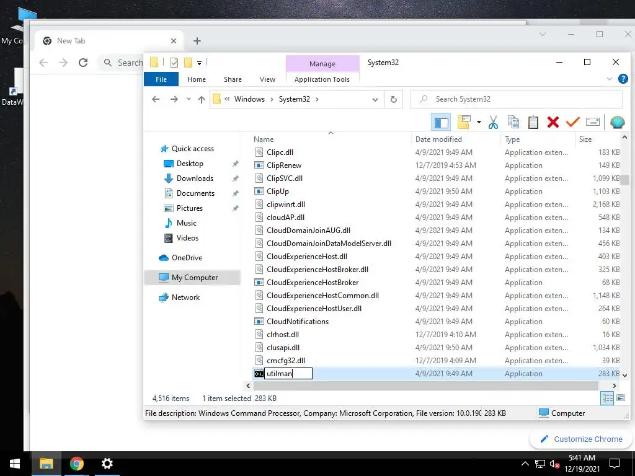Go back in File Explorer

(x=156, y=99)
